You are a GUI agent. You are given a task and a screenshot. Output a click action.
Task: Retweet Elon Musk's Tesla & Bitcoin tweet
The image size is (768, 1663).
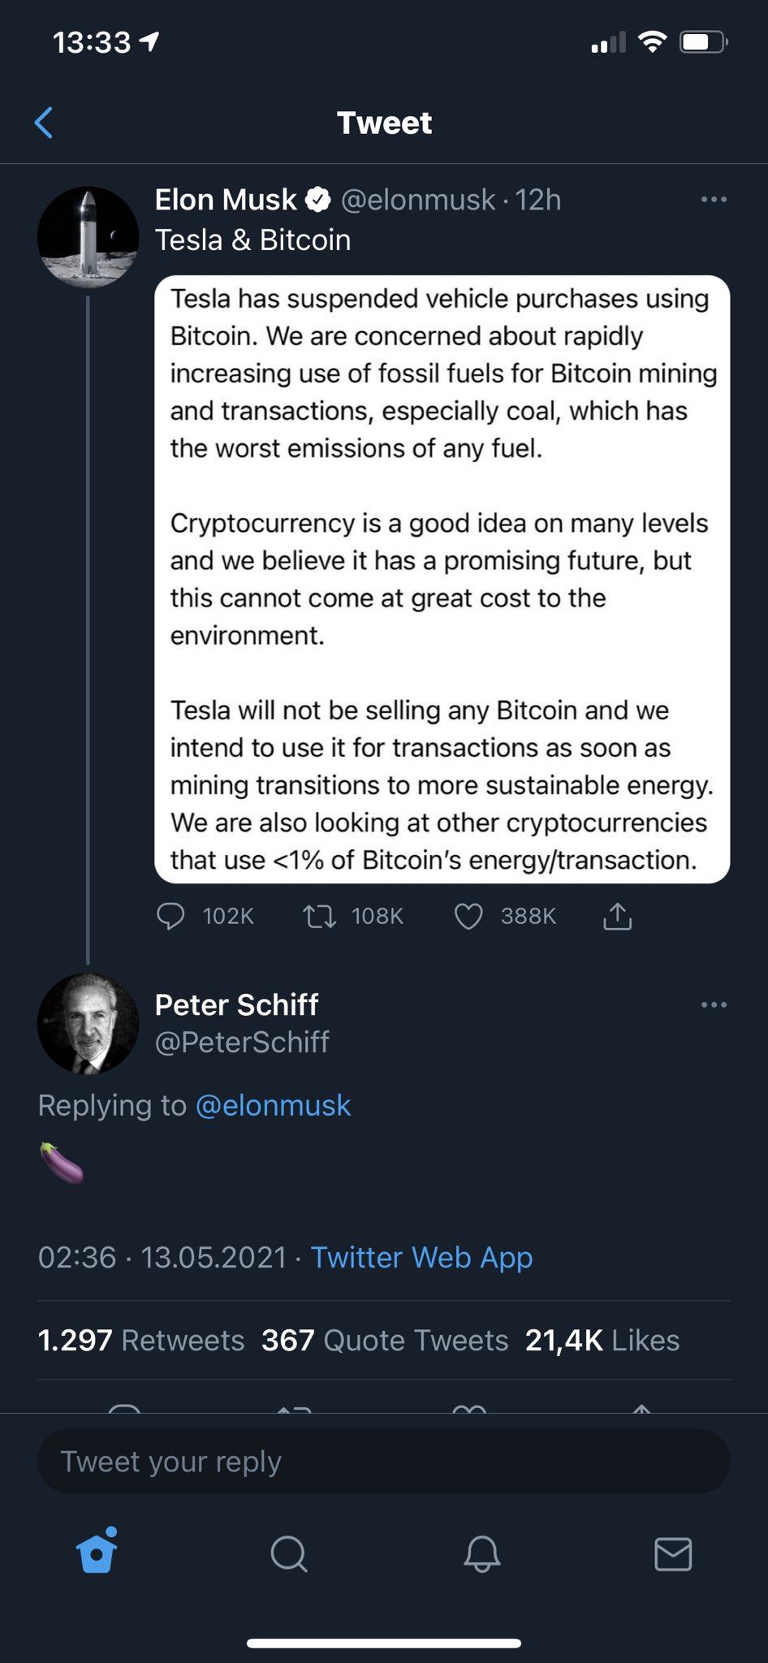[x=319, y=917]
